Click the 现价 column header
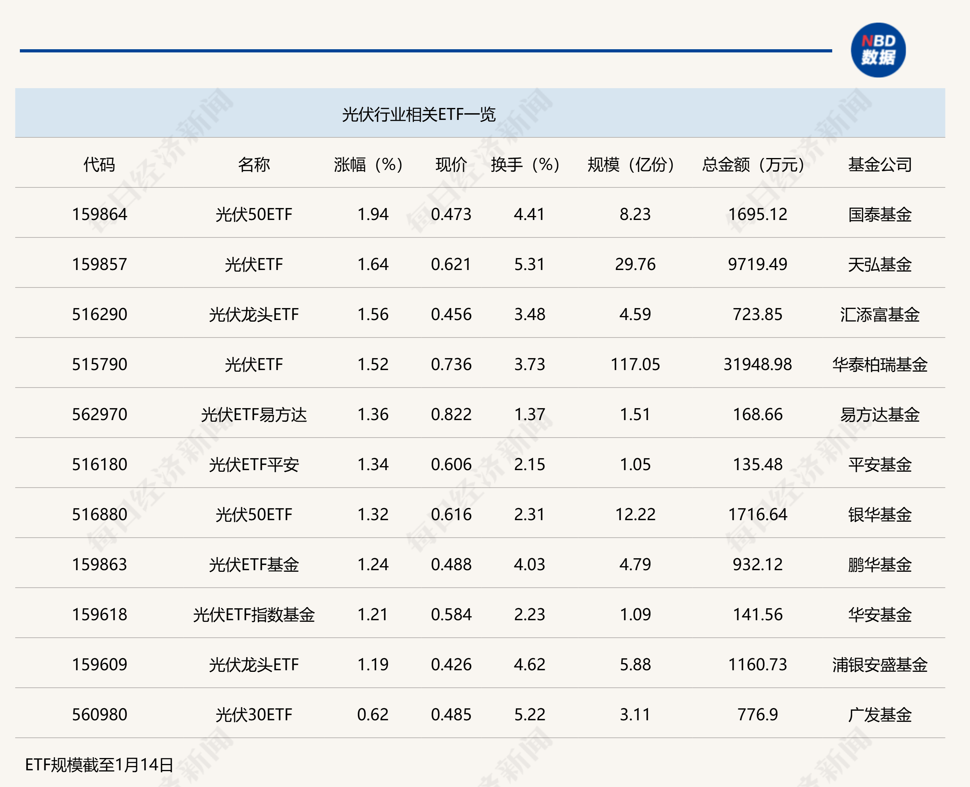This screenshot has width=970, height=787. tap(450, 165)
